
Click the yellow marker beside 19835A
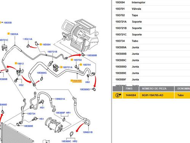[9, 34]
